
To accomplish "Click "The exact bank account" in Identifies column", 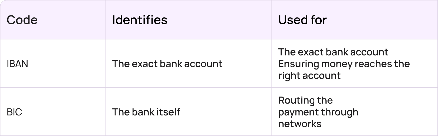I will [x=167, y=64].
